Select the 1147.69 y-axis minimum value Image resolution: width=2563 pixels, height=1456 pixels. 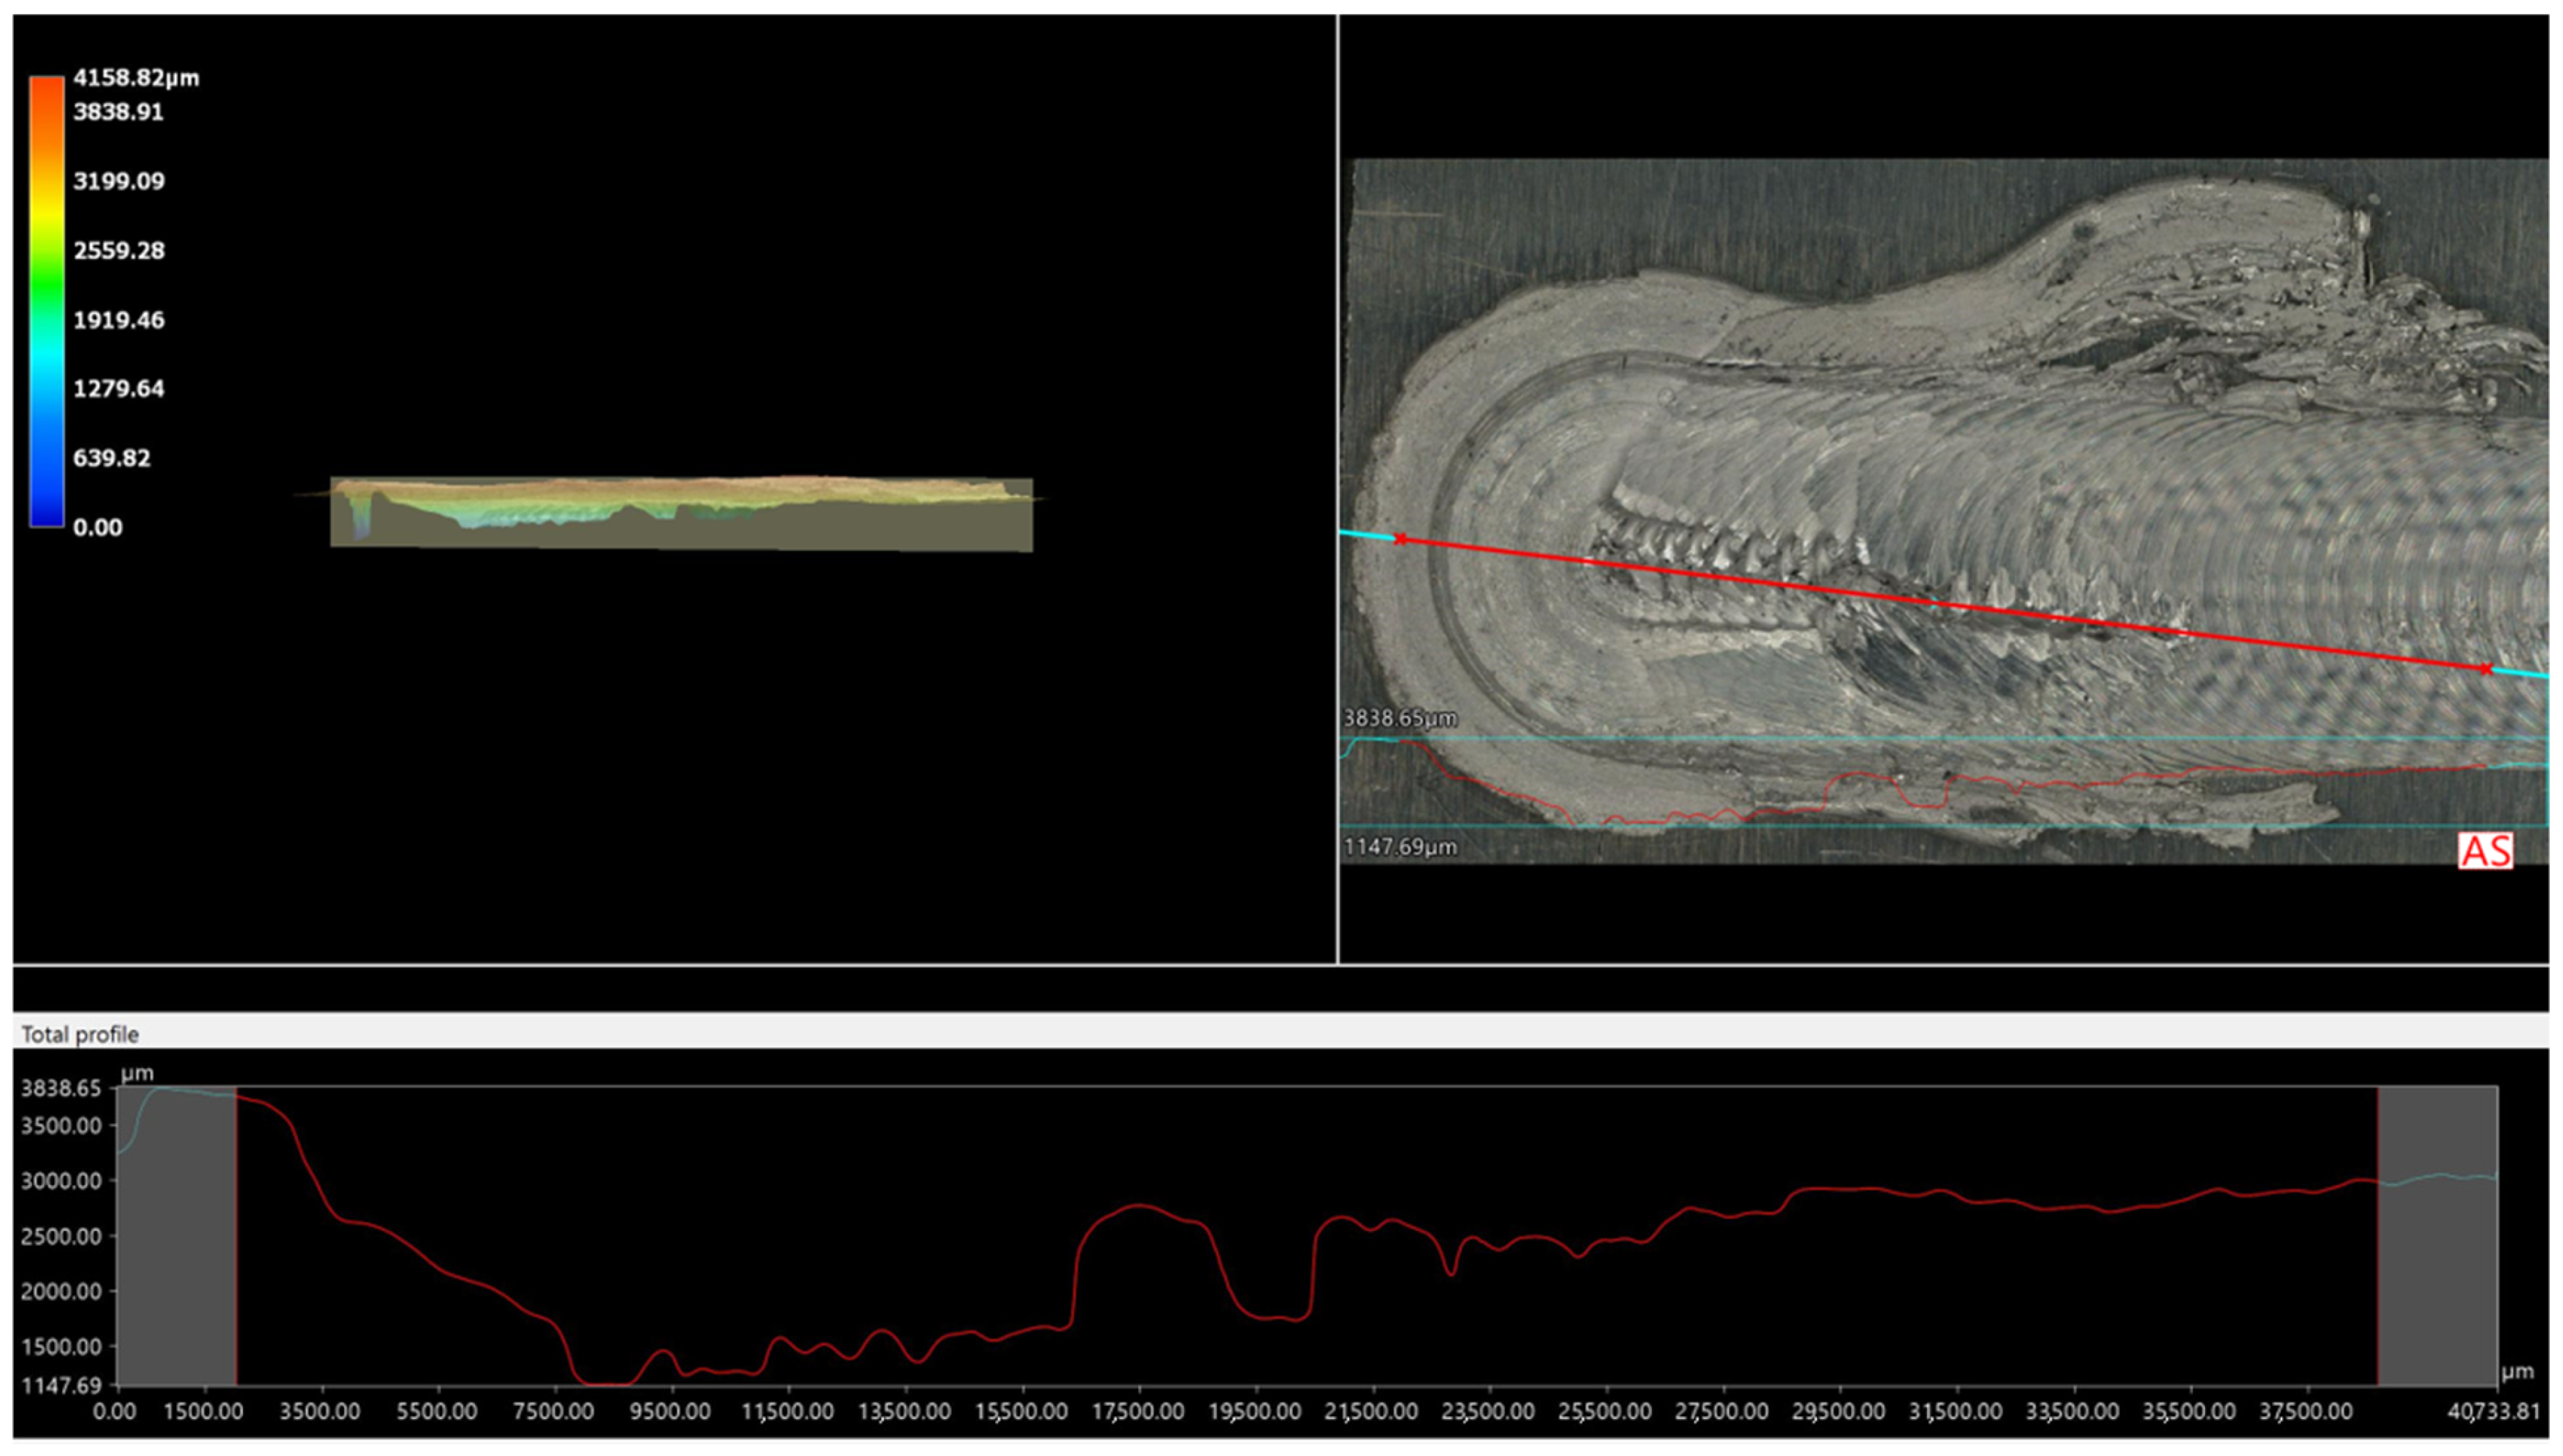click(61, 1385)
